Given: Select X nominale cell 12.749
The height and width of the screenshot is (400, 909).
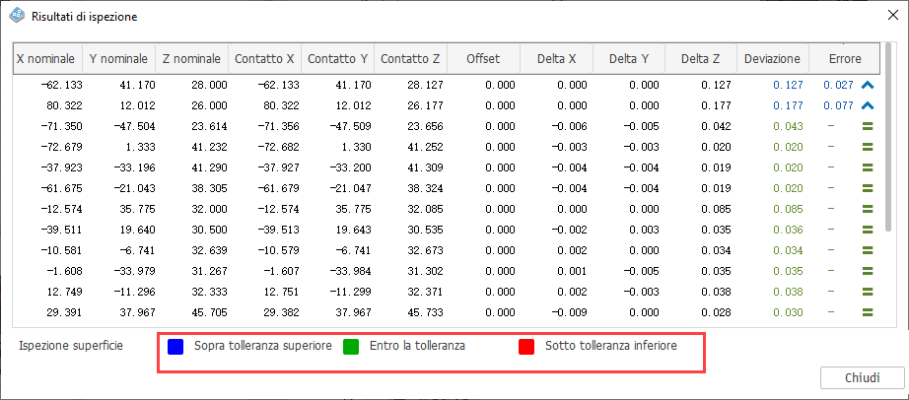Looking at the screenshot, I should [x=64, y=292].
